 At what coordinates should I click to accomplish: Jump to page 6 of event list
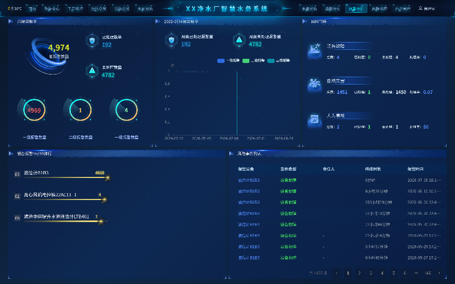405,273
